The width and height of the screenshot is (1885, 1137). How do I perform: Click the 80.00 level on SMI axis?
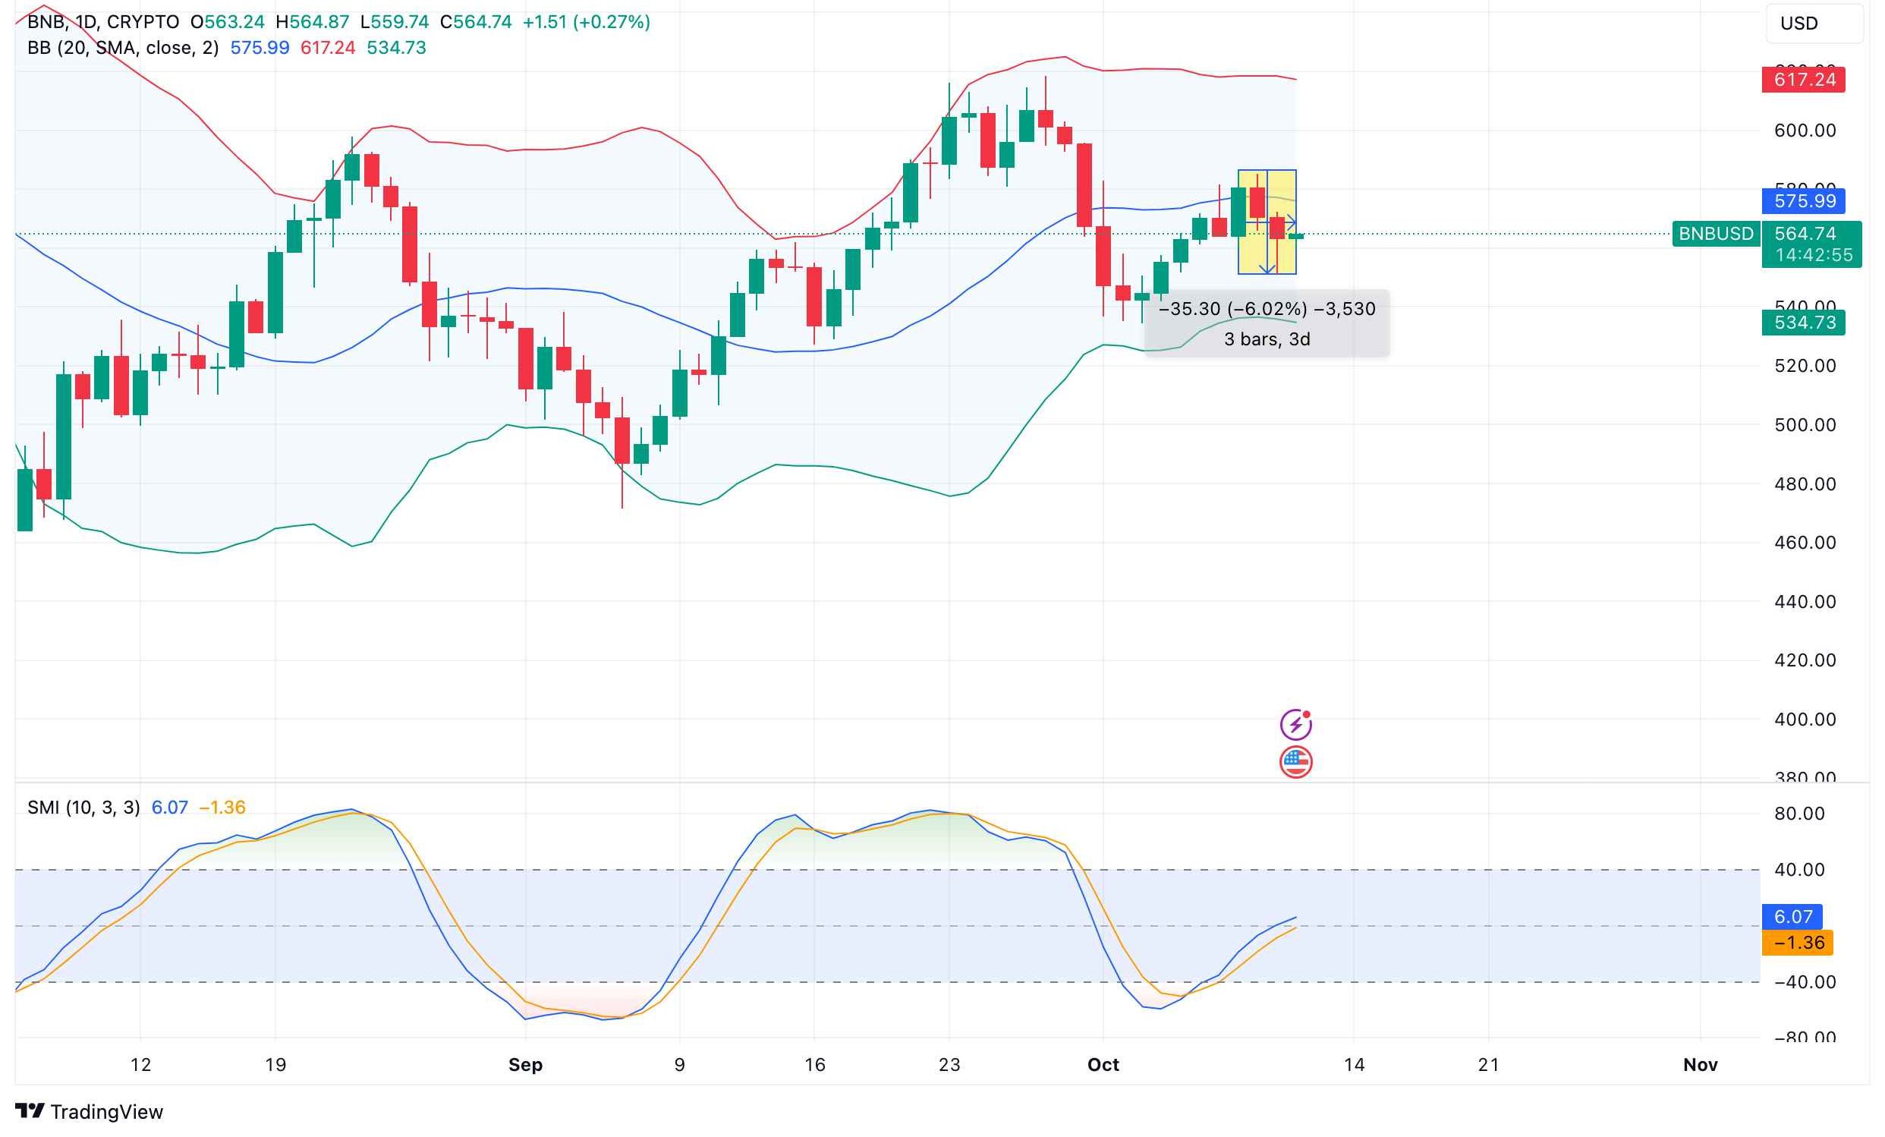[x=1799, y=814]
